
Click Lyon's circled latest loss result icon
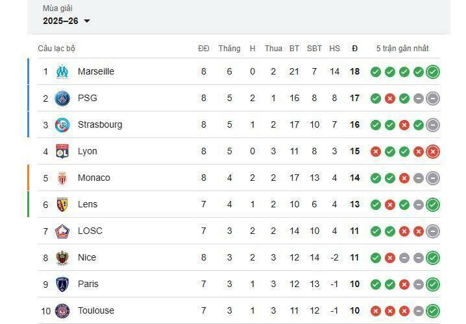tap(433, 152)
